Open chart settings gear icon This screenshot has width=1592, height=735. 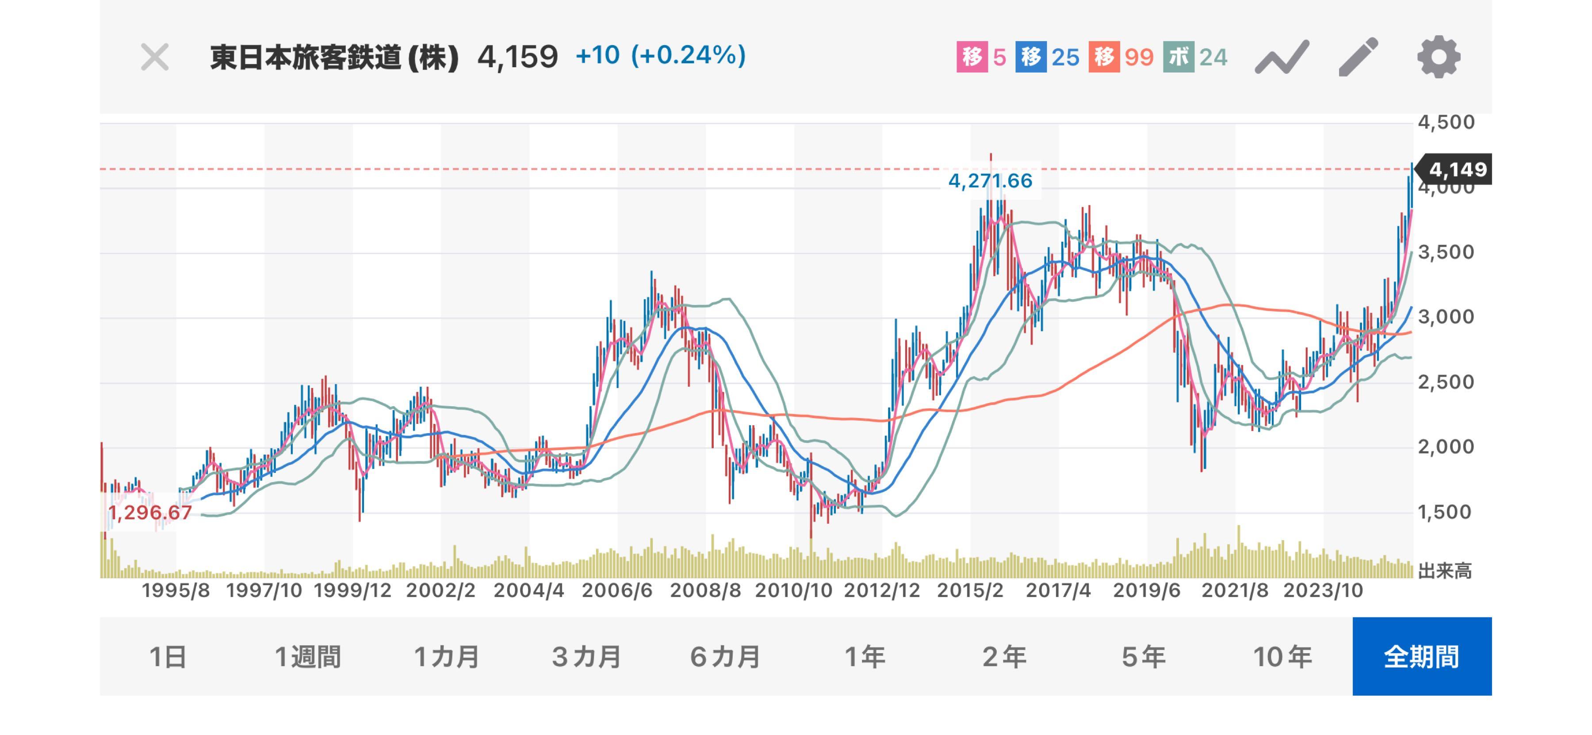pyautogui.click(x=1439, y=57)
